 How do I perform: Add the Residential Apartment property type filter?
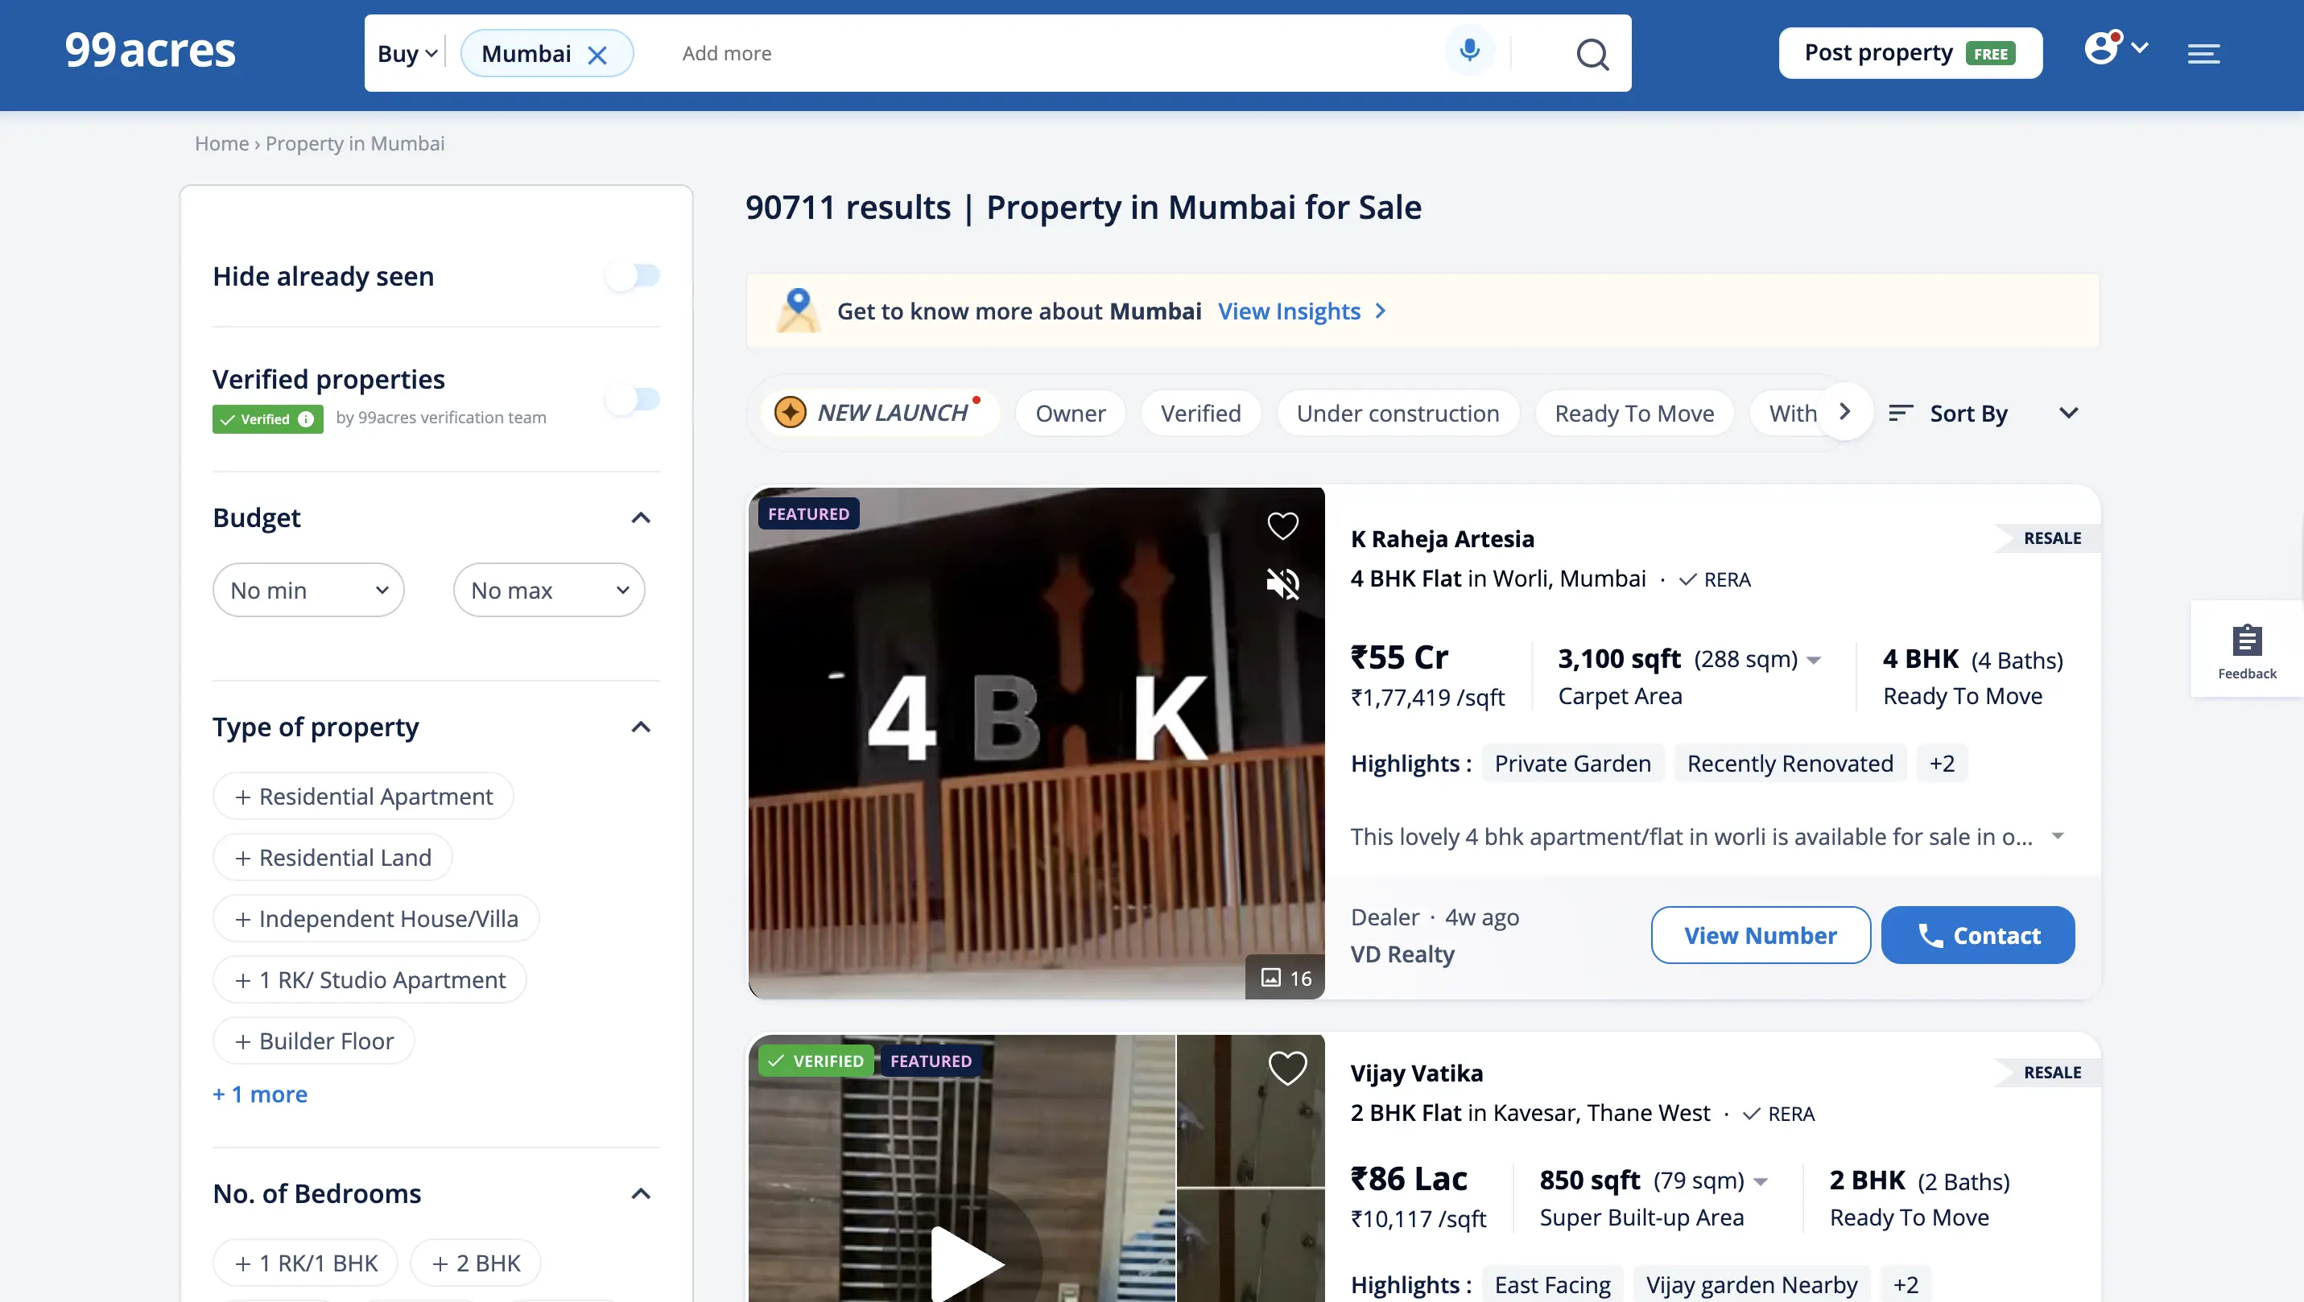(x=363, y=796)
